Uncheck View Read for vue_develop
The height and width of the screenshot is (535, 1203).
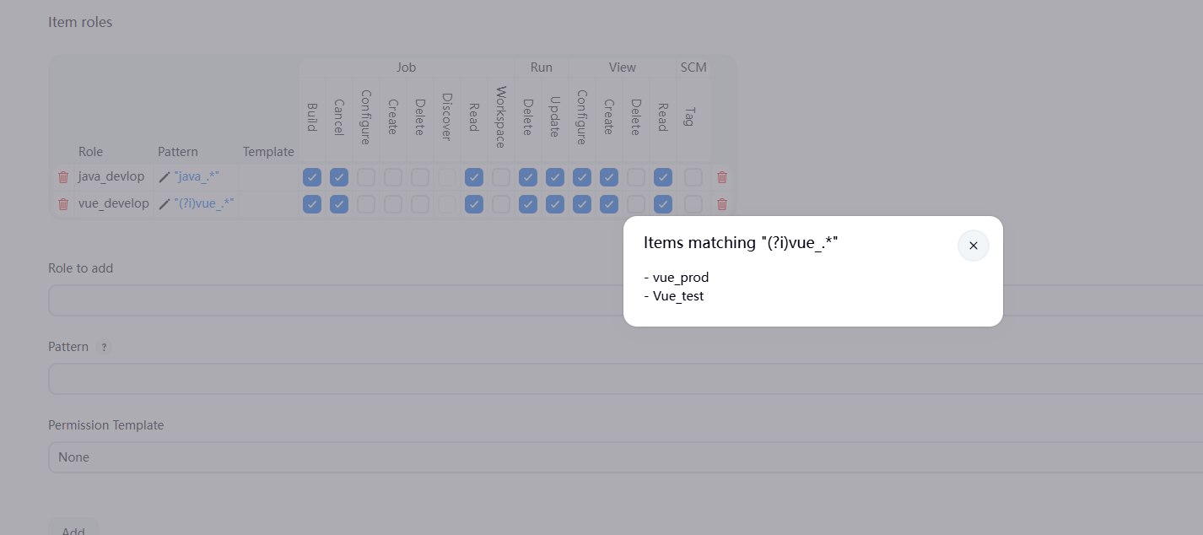pos(663,204)
